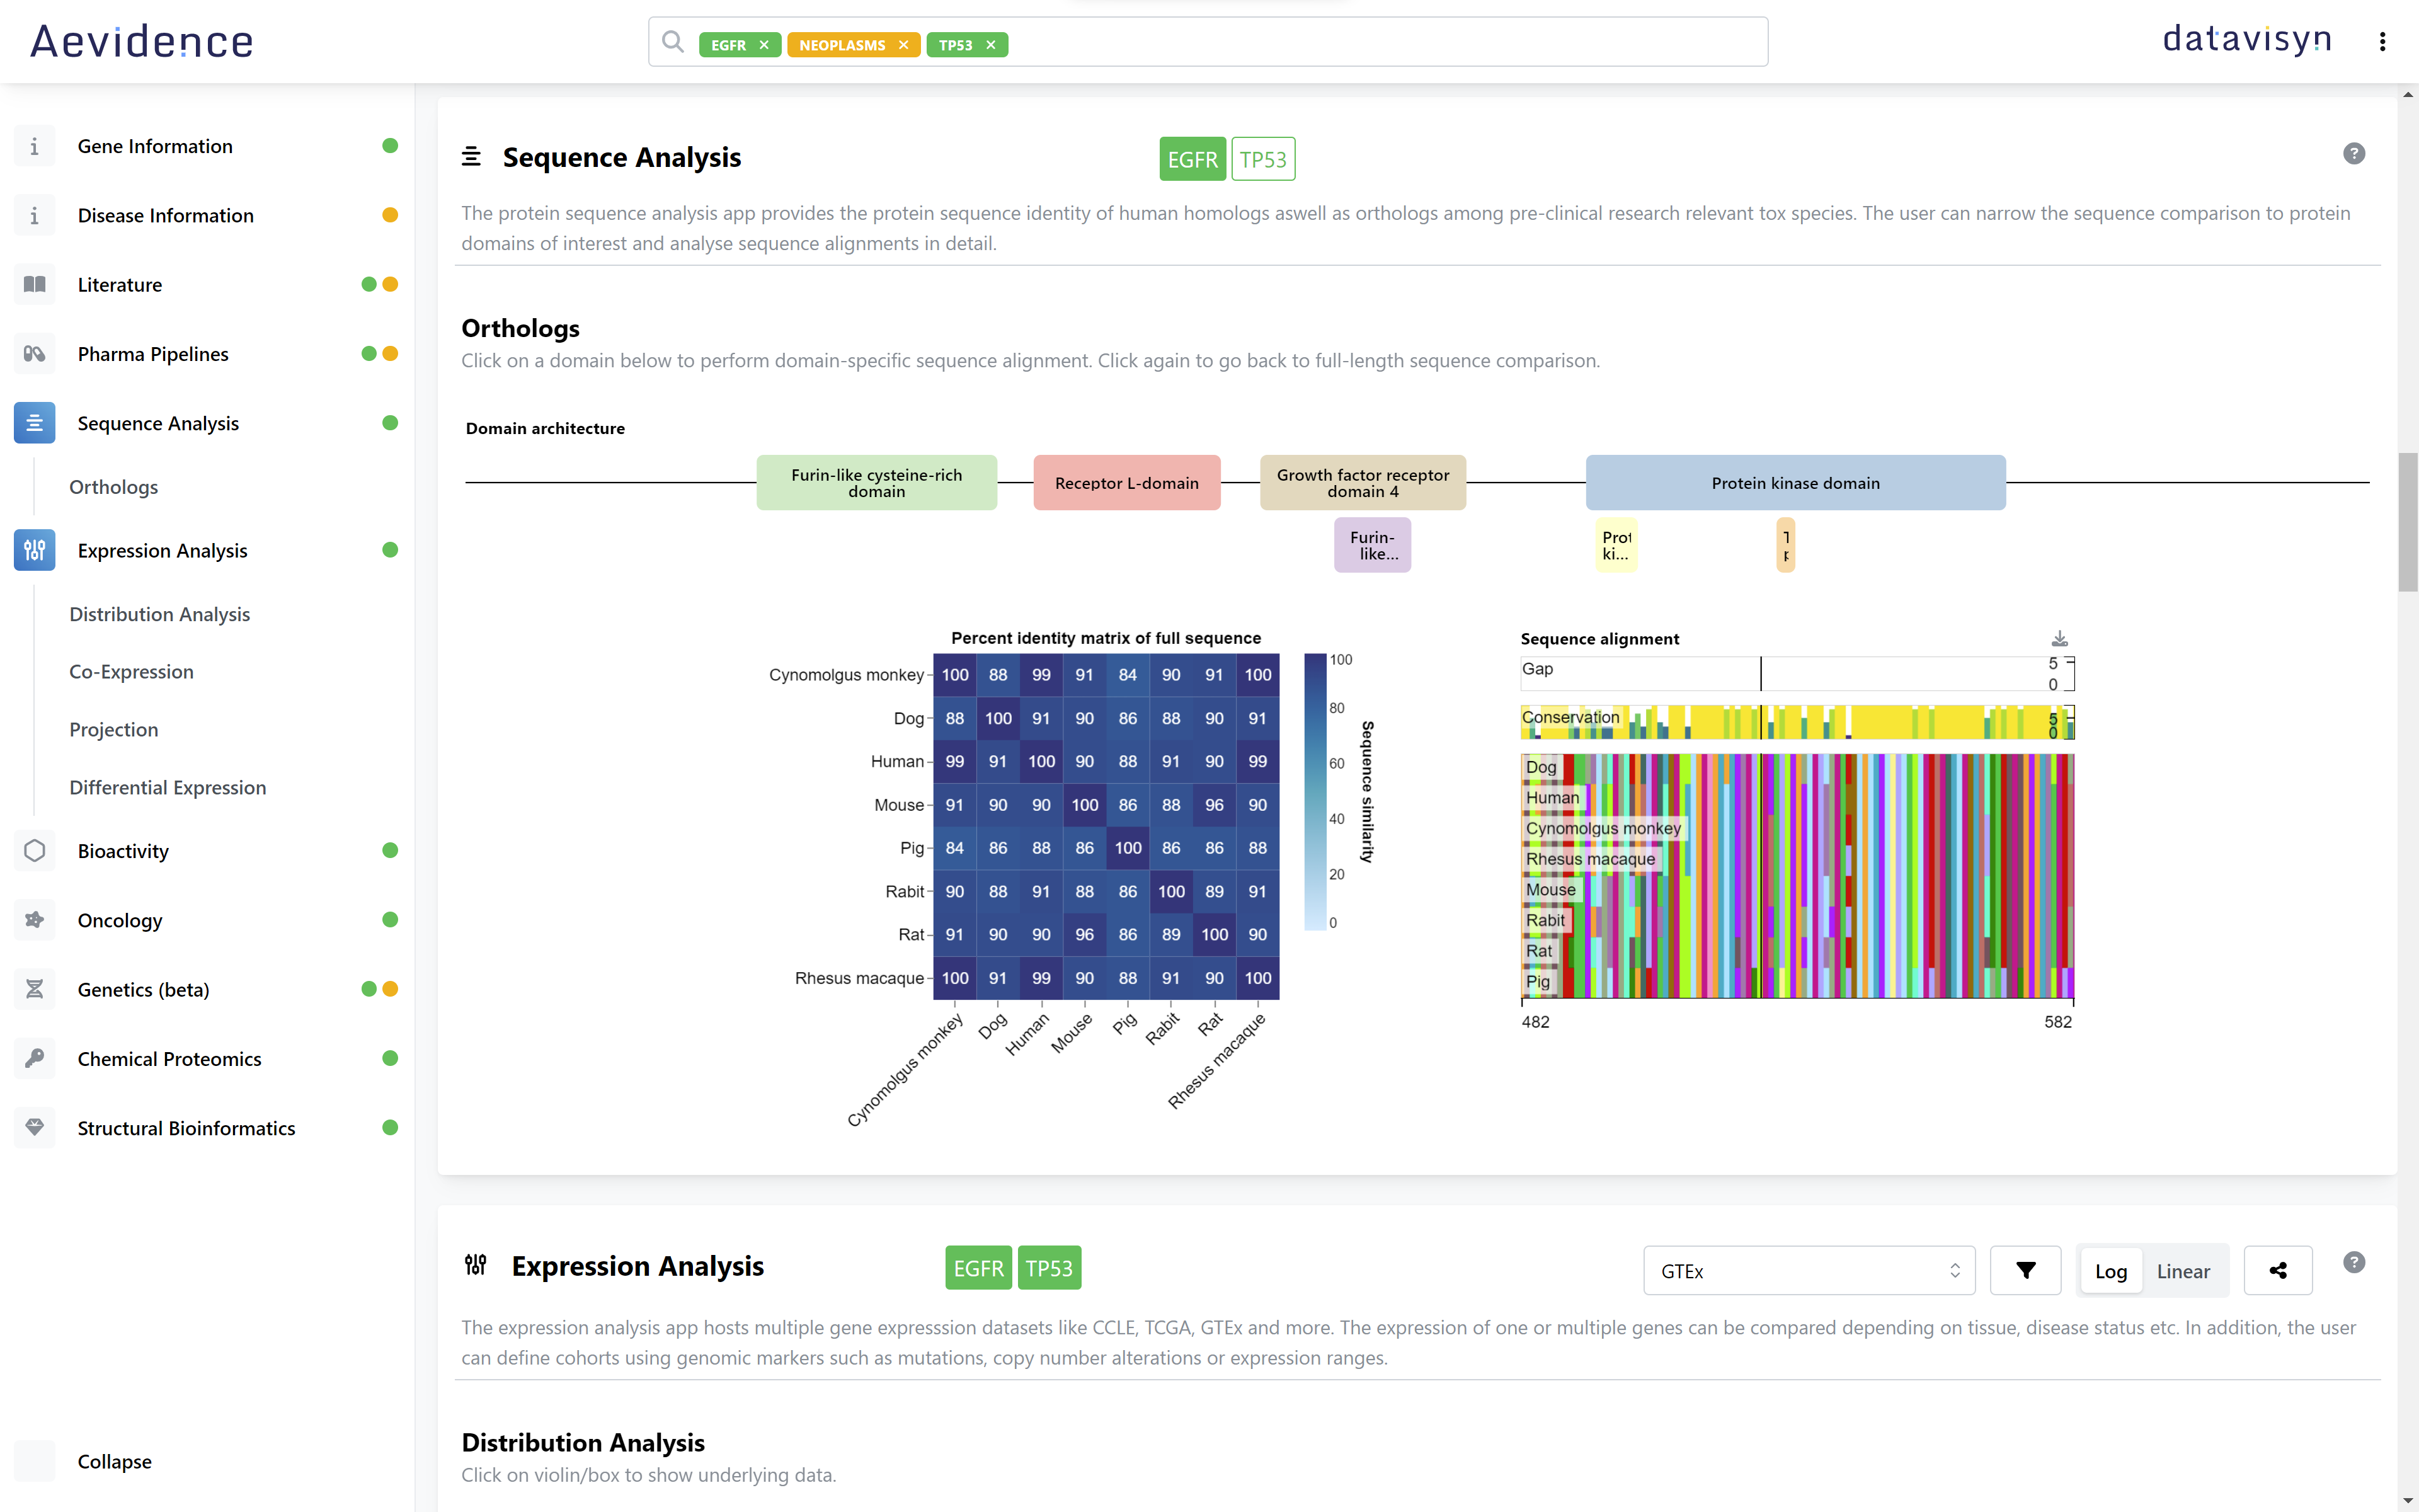This screenshot has height=1512, width=2419.
Task: Click the Chemical Proteomics key icon
Action: coord(35,1059)
